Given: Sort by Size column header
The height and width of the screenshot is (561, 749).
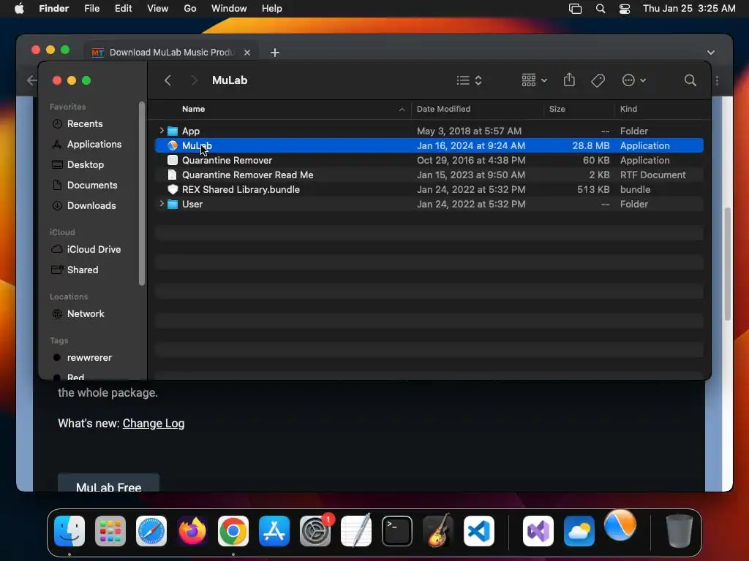Looking at the screenshot, I should point(557,109).
